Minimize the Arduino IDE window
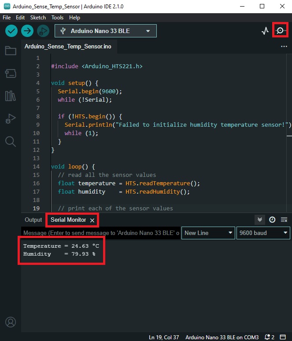292x341 pixels. (x=242, y=6)
